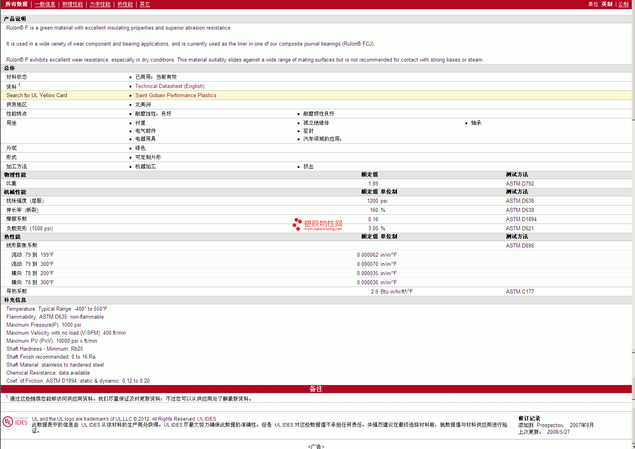Open the 热性能 section link

(x=125, y=4)
